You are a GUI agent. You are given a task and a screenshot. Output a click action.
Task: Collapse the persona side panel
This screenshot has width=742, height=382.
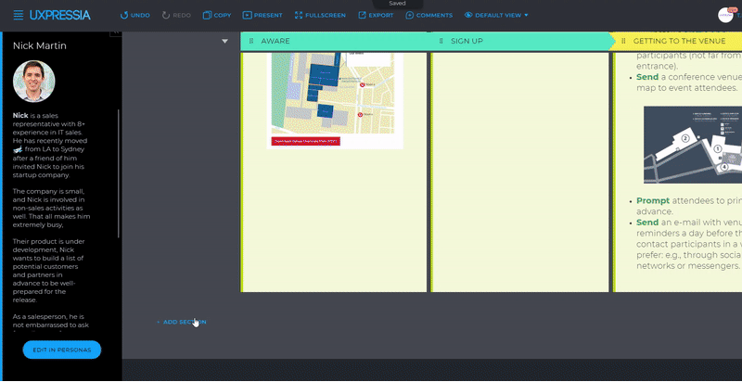tap(116, 33)
